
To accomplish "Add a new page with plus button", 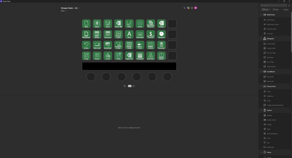I will pyautogui.click(x=133, y=86).
